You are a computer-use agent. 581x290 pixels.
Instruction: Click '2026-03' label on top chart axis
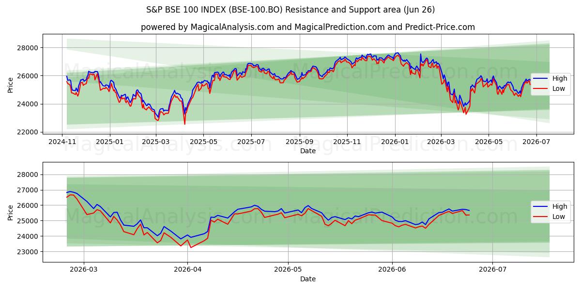click(x=441, y=142)
